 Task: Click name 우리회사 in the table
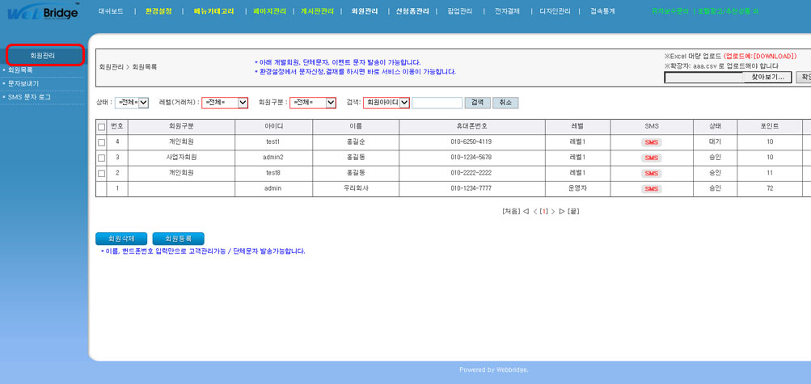point(355,188)
